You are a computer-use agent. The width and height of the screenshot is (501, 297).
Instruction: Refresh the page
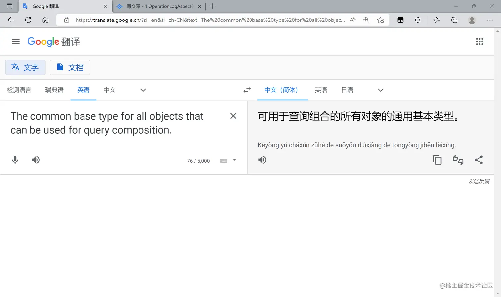coord(28,20)
